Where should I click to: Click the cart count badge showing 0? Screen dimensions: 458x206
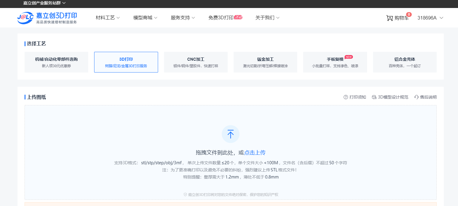tap(409, 14)
